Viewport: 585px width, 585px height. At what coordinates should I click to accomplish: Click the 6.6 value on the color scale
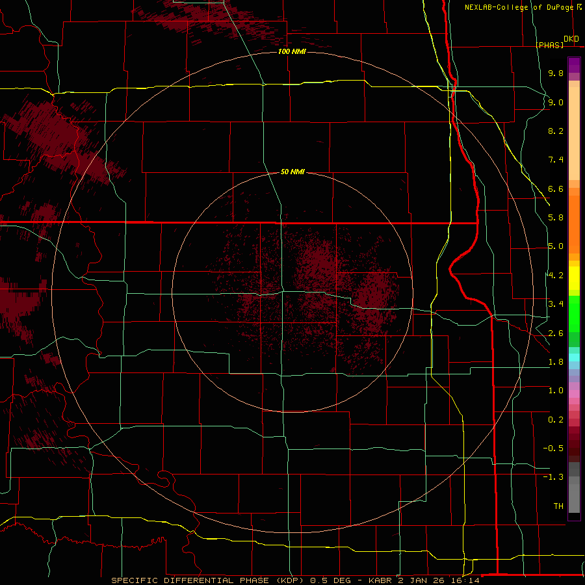pos(556,188)
